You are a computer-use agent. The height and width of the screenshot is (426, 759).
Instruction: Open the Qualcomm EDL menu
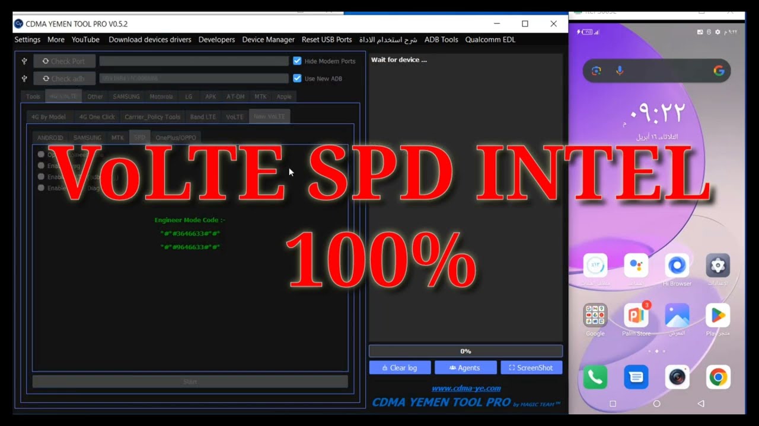[x=490, y=40]
